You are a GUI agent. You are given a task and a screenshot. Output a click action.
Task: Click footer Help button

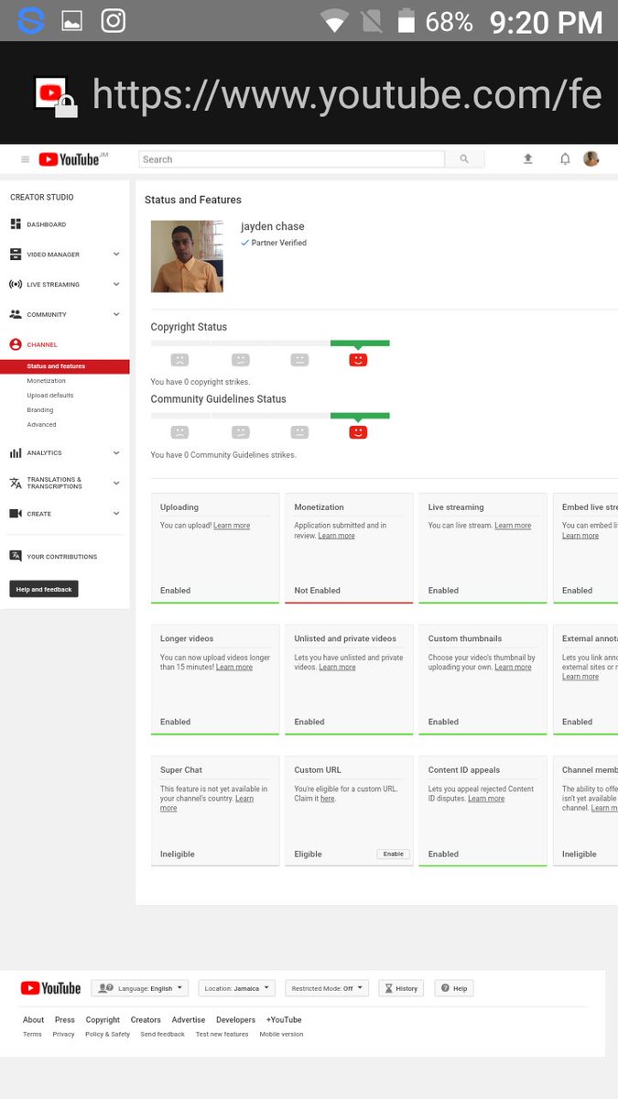[453, 988]
